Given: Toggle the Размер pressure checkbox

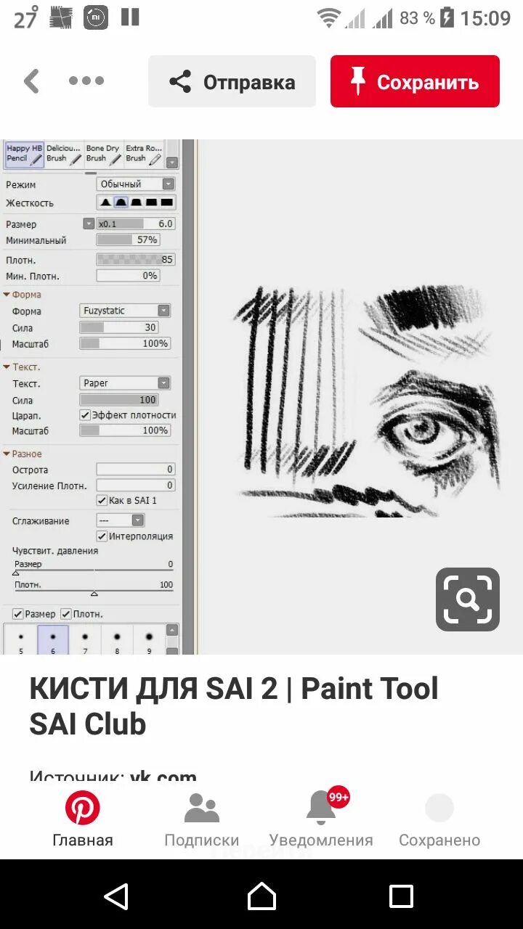Looking at the screenshot, I should [18, 614].
